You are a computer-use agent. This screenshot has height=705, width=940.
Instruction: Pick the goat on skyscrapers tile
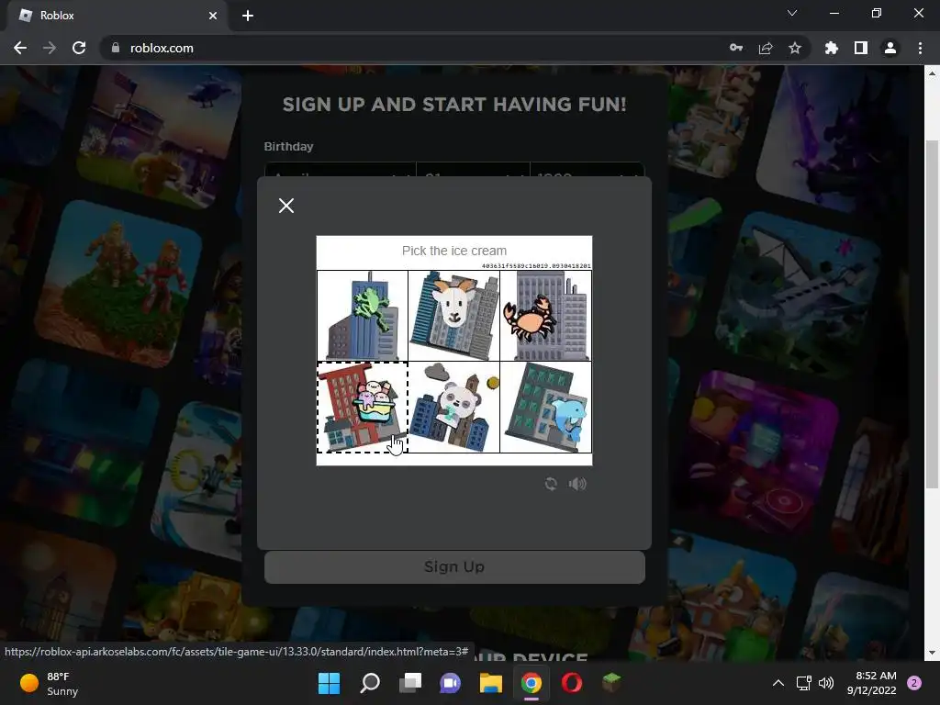click(x=453, y=316)
